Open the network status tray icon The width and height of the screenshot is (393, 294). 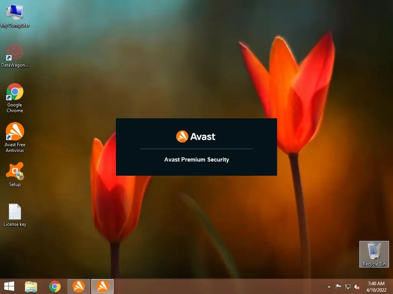click(348, 286)
